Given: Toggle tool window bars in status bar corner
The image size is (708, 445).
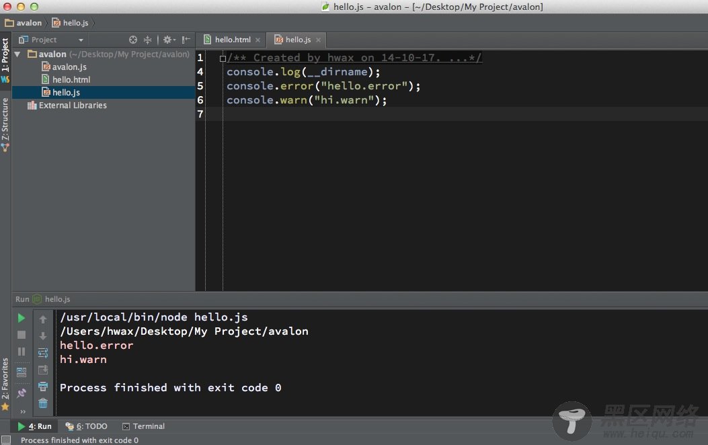Looking at the screenshot, I should click(6, 440).
